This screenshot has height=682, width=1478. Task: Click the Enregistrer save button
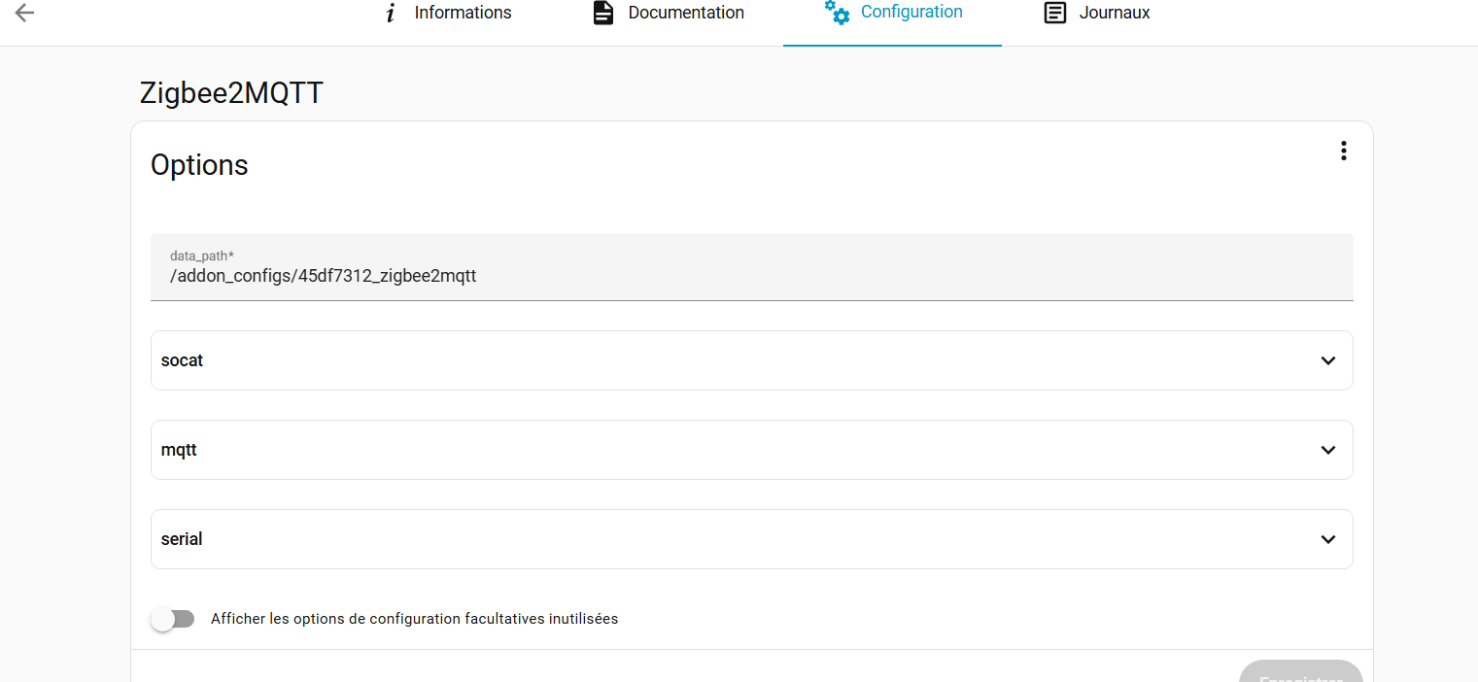pyautogui.click(x=1300, y=674)
